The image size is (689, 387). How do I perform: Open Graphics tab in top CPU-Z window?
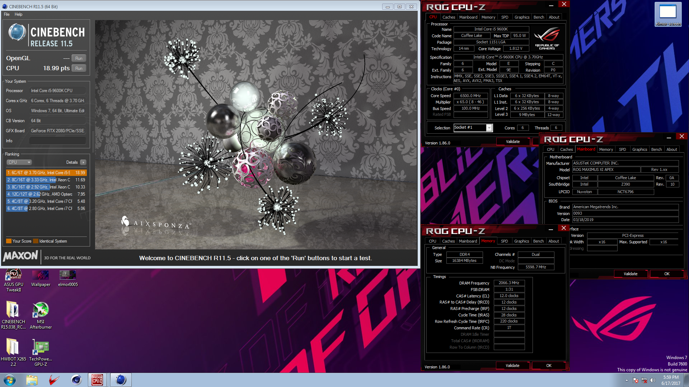pos(522,17)
